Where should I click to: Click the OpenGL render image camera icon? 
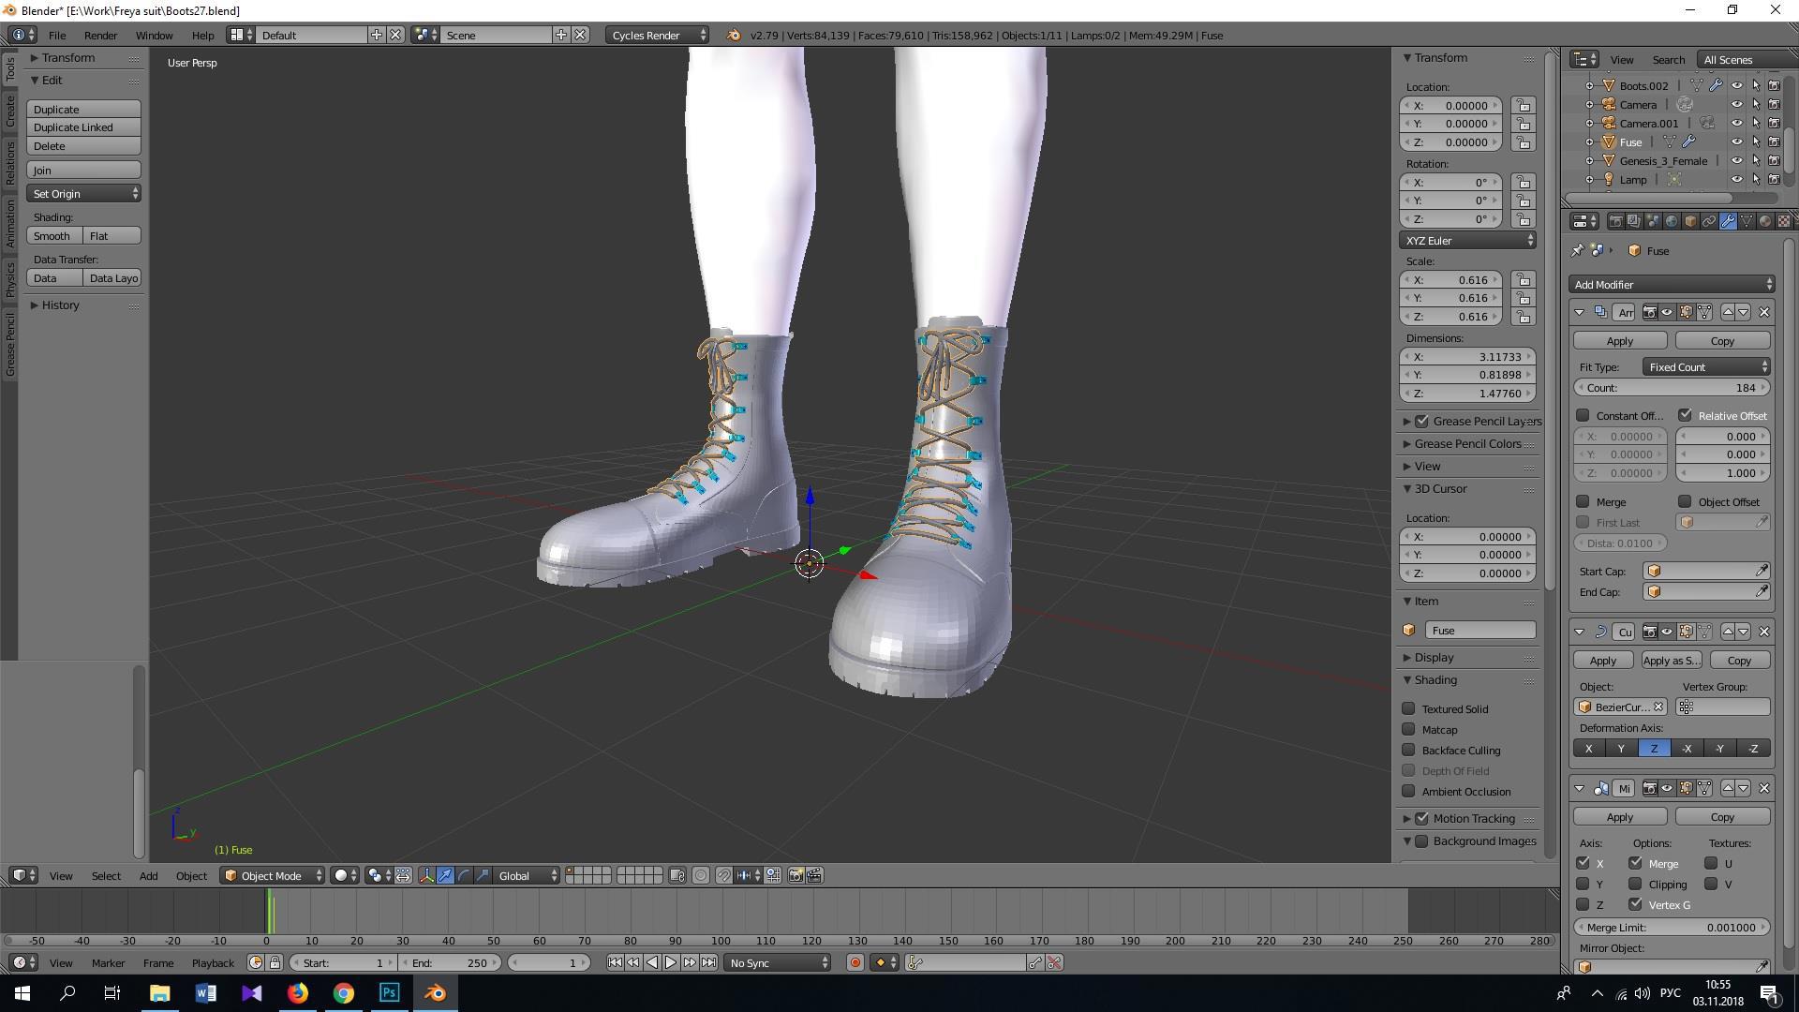tap(795, 875)
